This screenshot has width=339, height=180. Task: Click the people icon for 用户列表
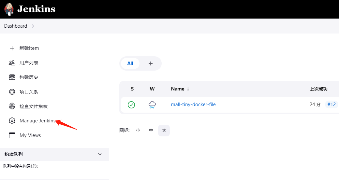(x=12, y=63)
